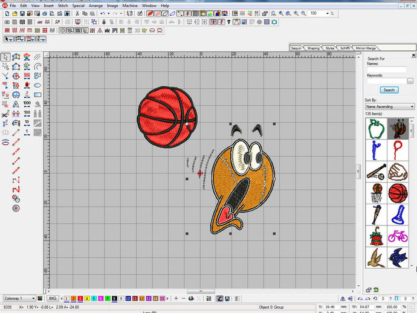Click the red tatami fill stitch icon
The image size is (417, 313).
pos(7,31)
